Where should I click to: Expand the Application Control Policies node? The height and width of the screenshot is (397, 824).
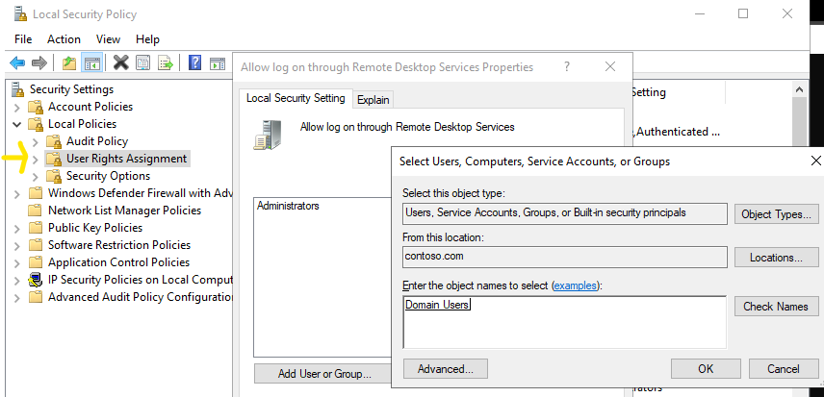(x=17, y=262)
